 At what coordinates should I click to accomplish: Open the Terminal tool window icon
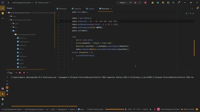tap(3, 89)
